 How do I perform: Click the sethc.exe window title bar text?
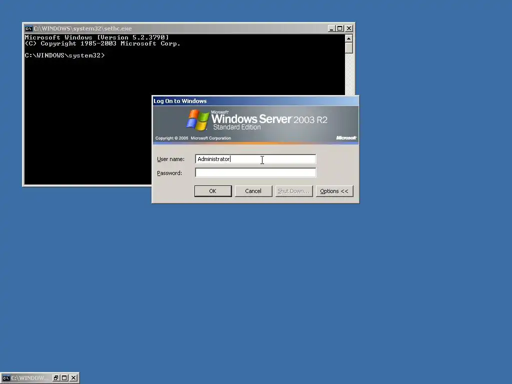pos(82,28)
